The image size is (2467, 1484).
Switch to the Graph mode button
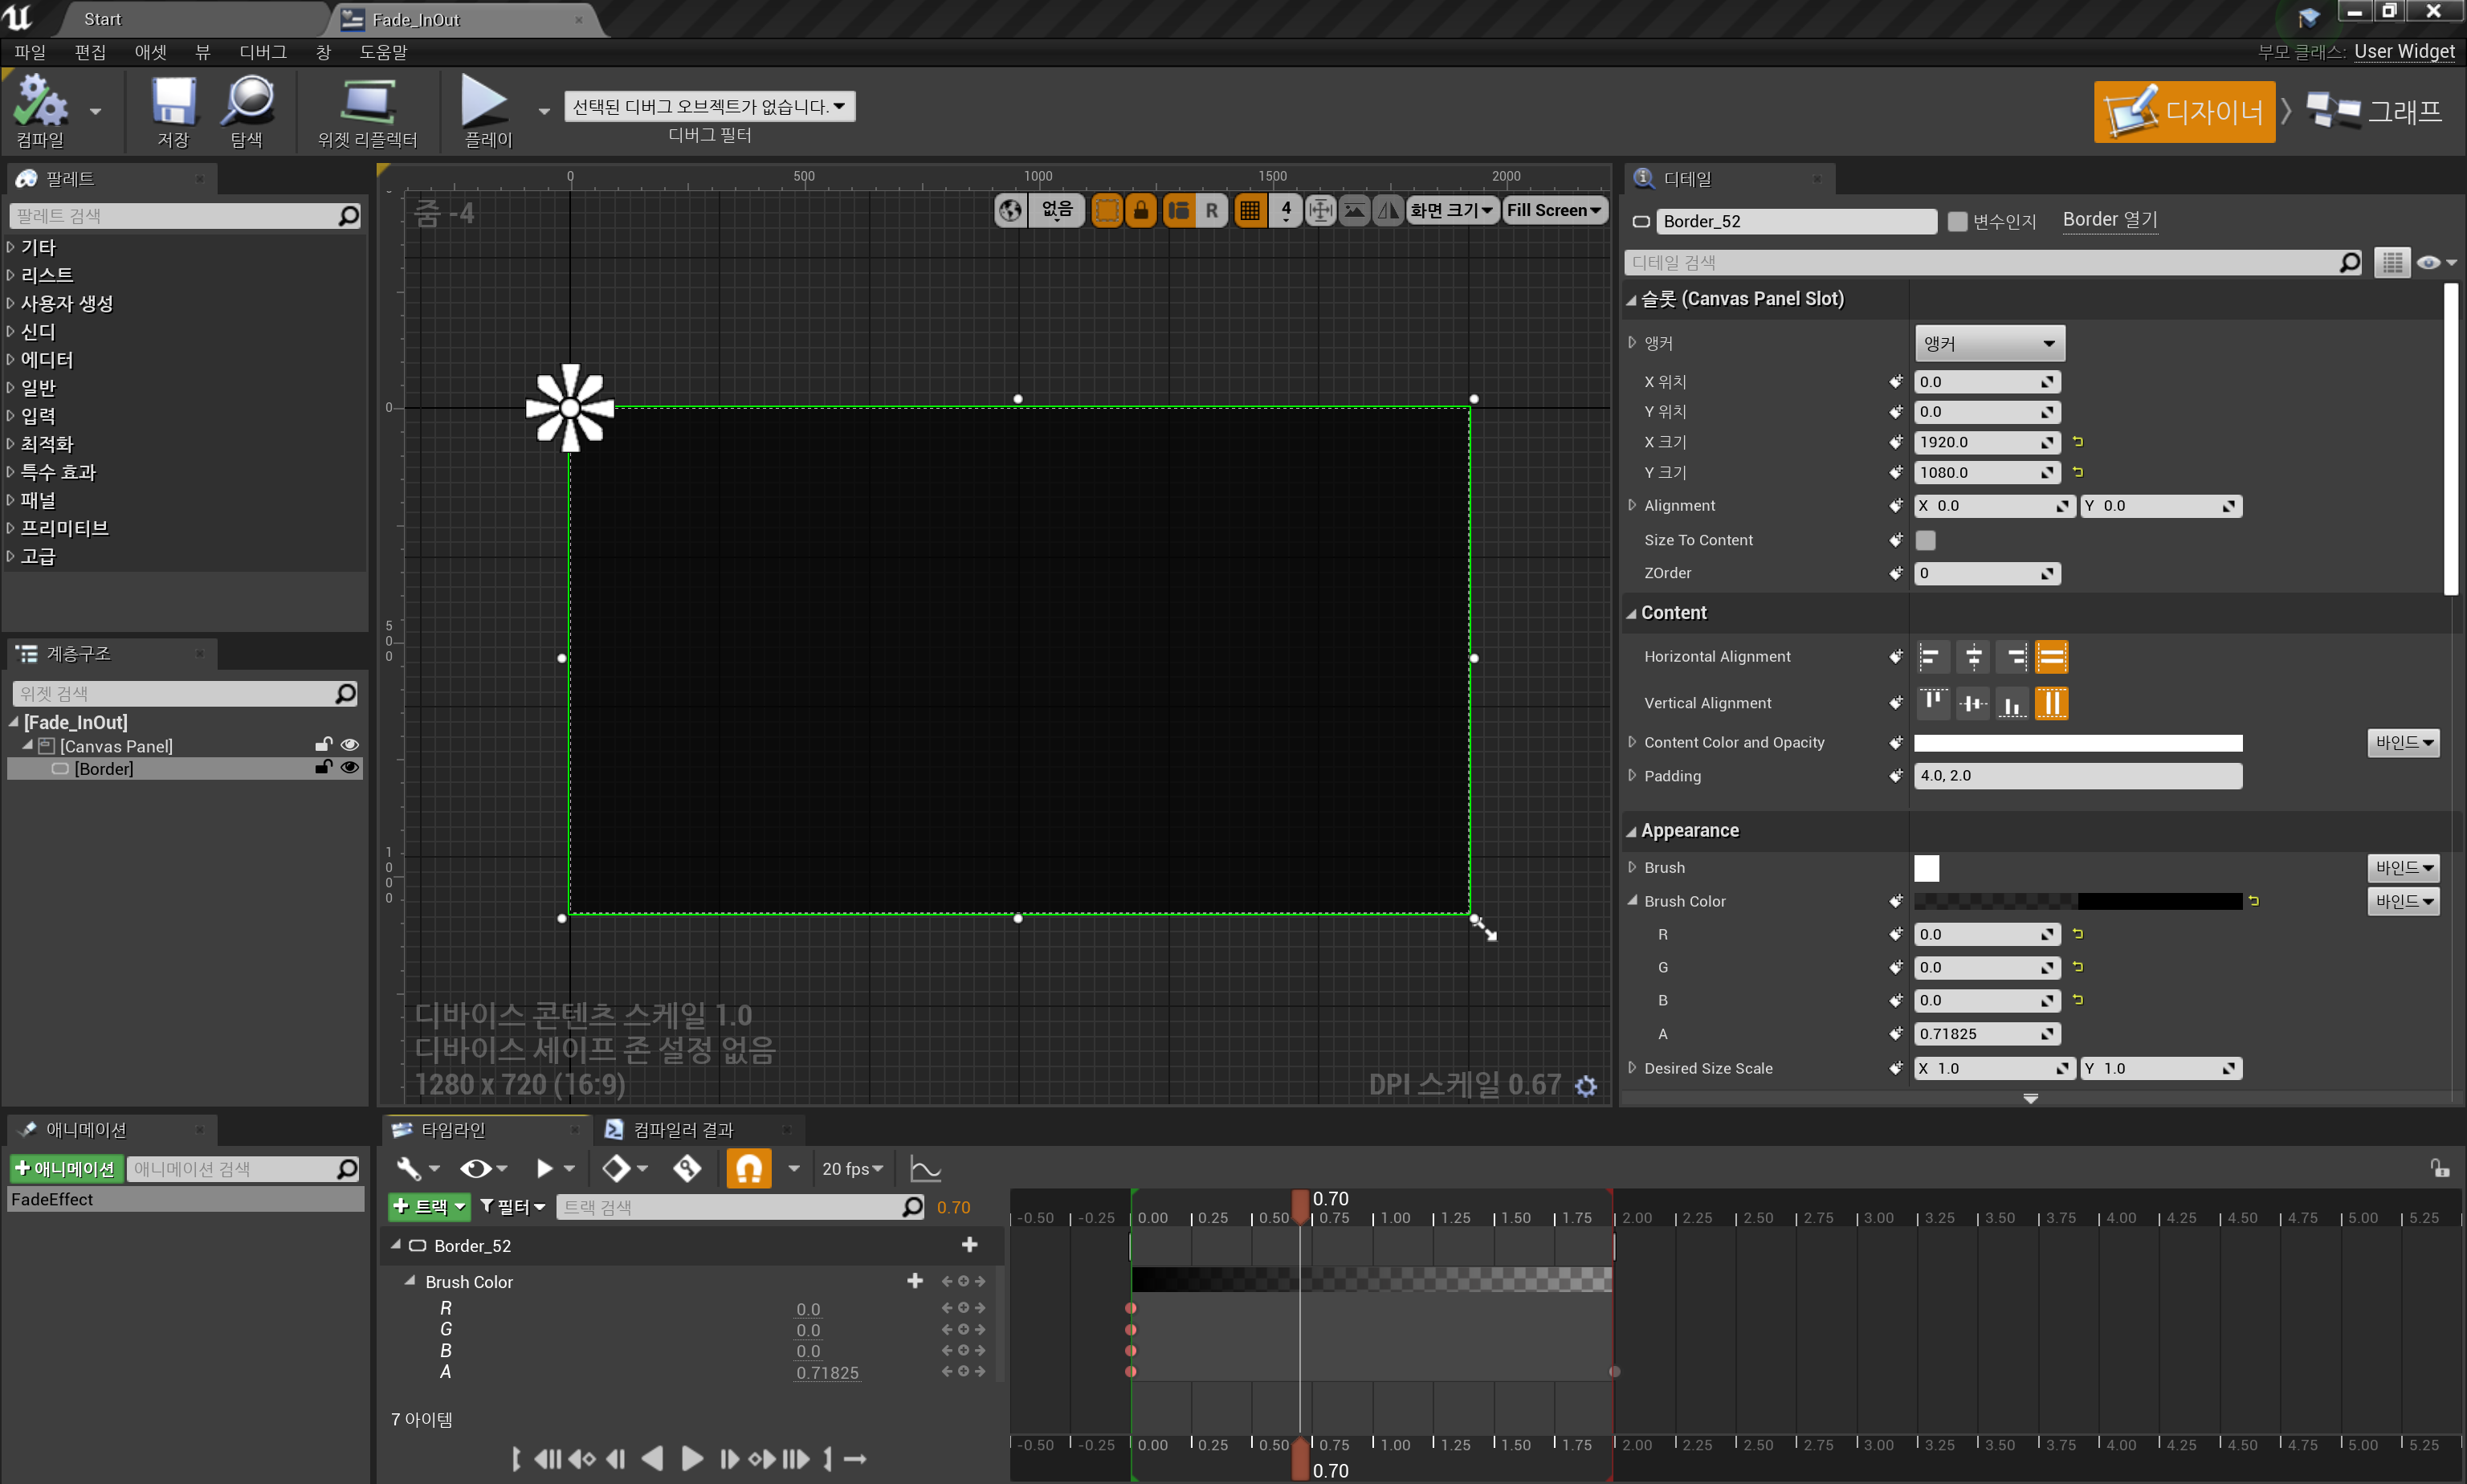[2375, 111]
